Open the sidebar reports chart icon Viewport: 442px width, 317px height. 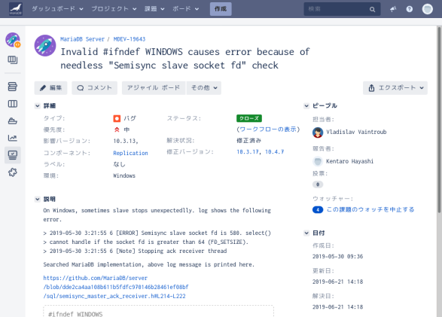click(x=13, y=138)
